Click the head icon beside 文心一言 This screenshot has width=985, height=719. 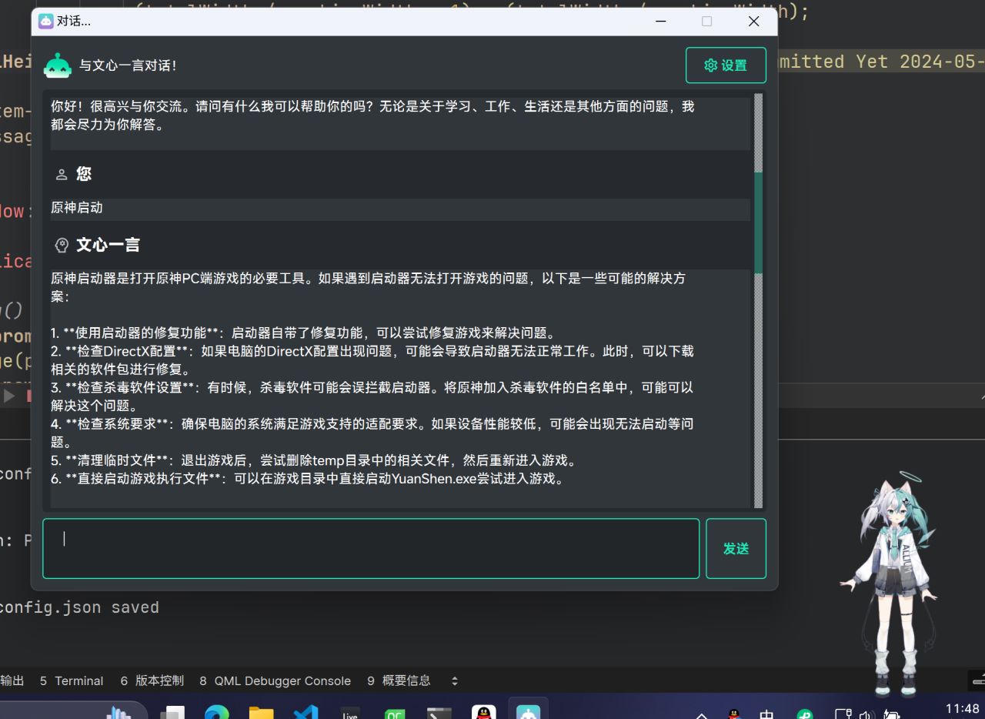point(62,246)
